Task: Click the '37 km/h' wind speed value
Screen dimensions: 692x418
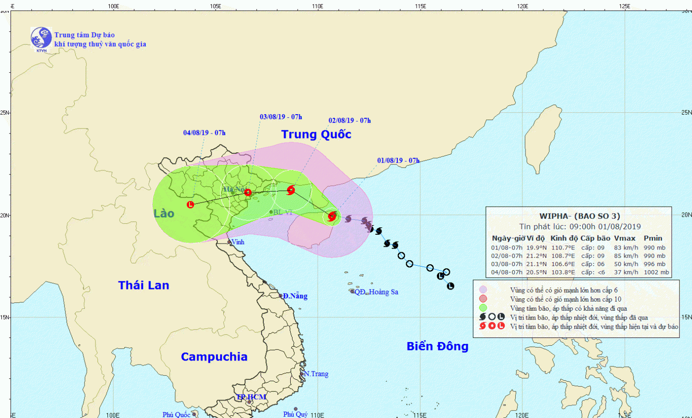Action: coord(626,273)
